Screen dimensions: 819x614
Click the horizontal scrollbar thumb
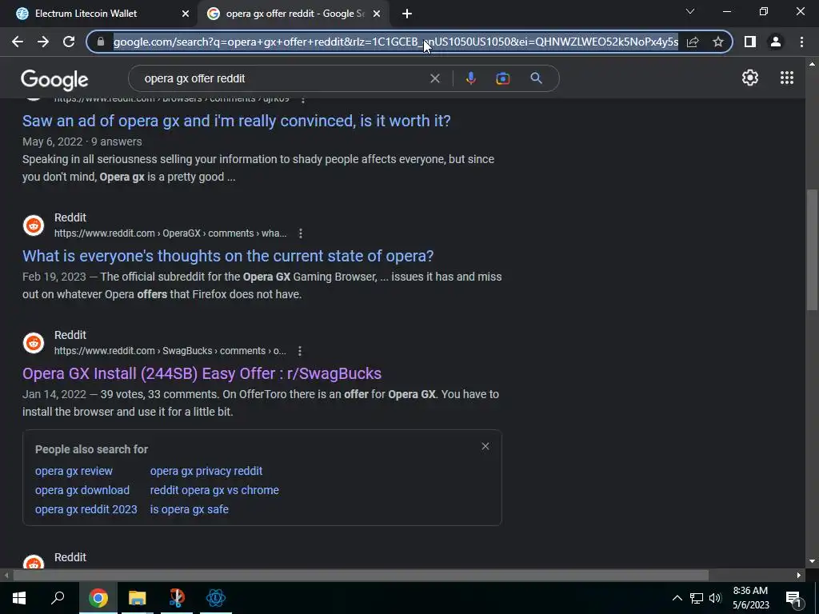[x=361, y=576]
